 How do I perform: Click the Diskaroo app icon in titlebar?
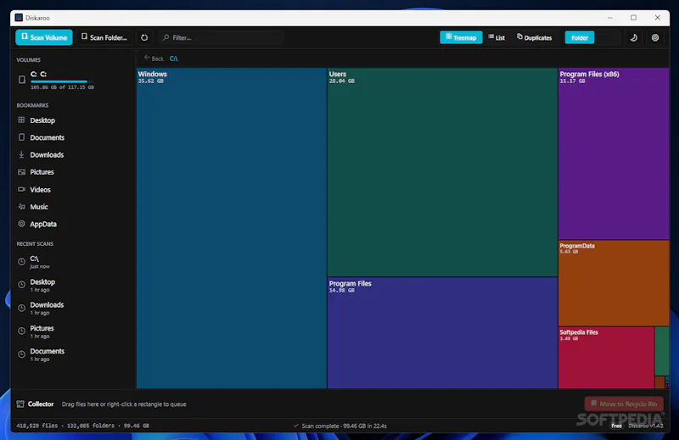(x=19, y=18)
